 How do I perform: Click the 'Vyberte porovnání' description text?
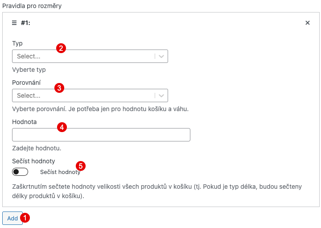tap(100, 109)
